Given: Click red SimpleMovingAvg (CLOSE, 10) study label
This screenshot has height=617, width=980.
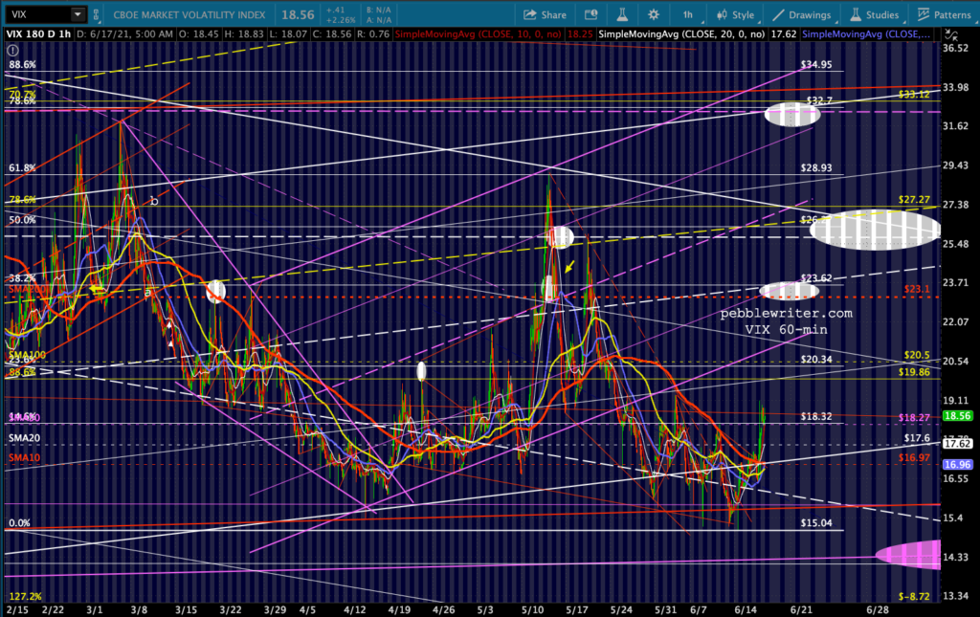Looking at the screenshot, I should (479, 33).
